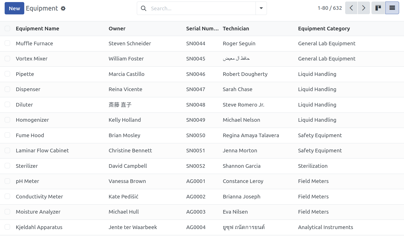Focus the Search input field
The height and width of the screenshot is (236, 404).
click(x=201, y=8)
